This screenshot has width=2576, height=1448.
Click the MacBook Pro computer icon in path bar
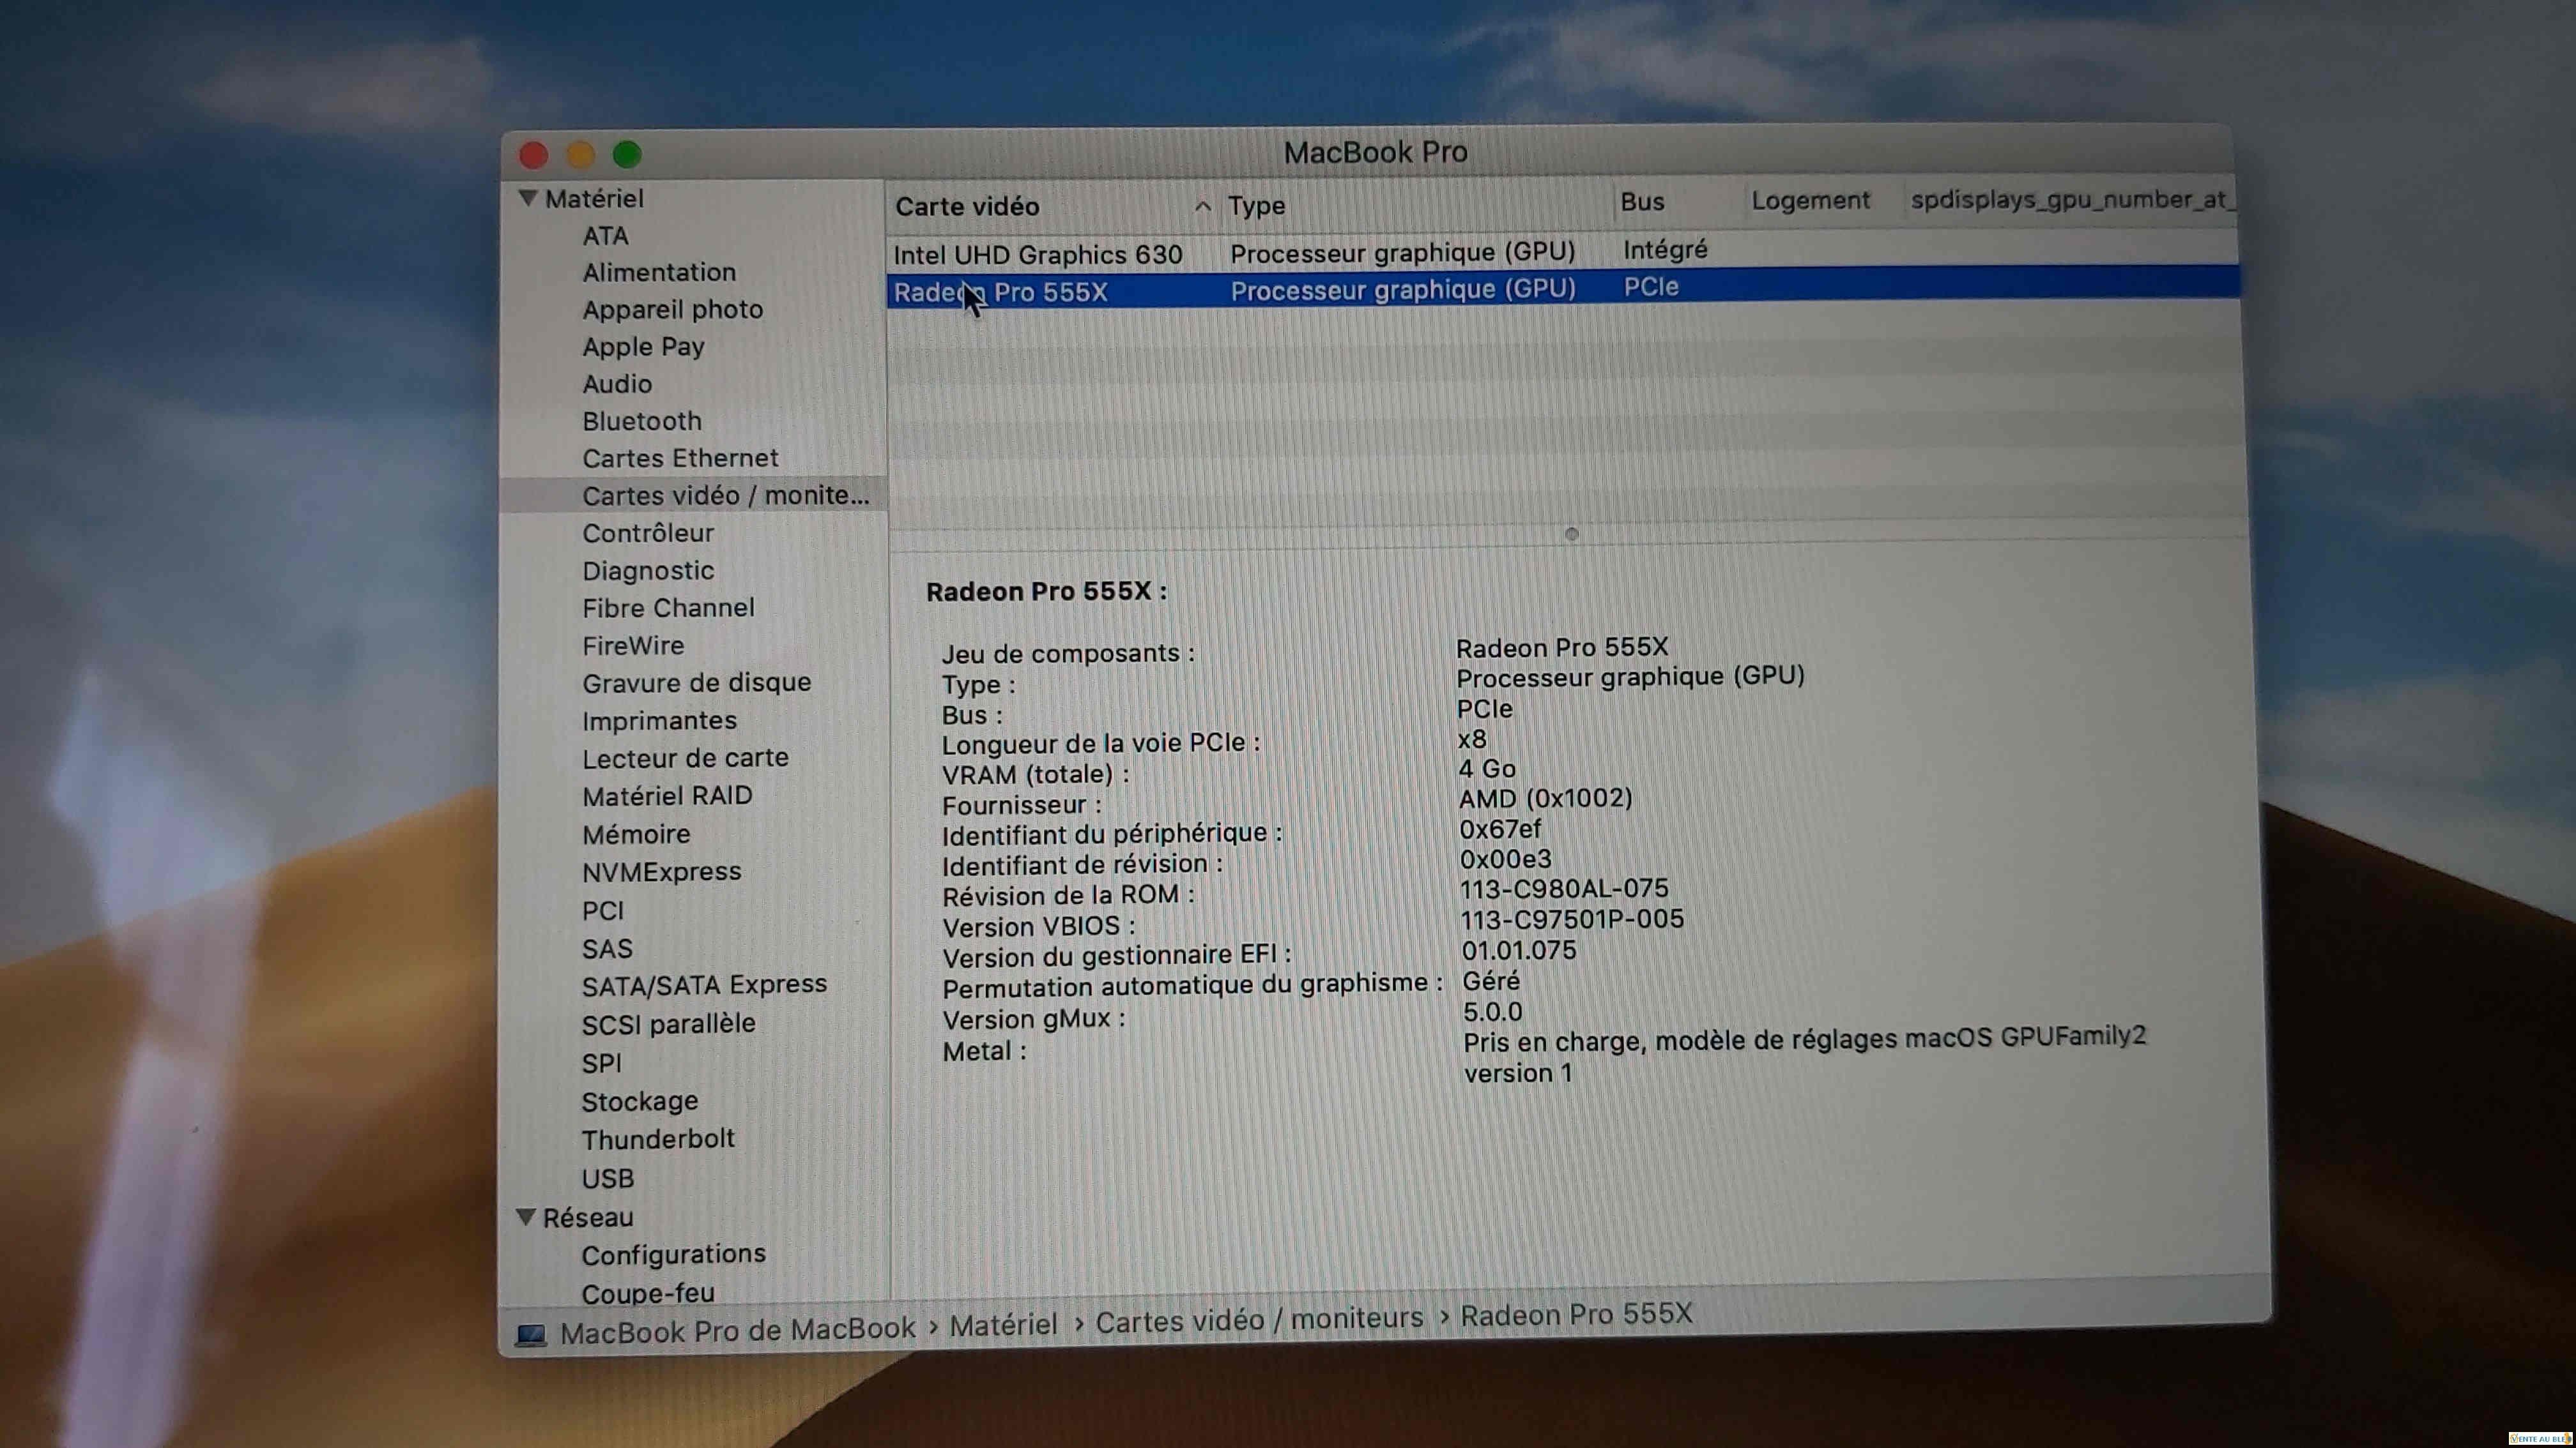(x=530, y=1334)
